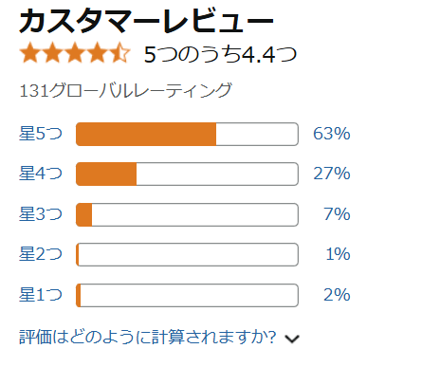
Task: Click the 5つのうち4.4つ rating text
Action: click(220, 54)
